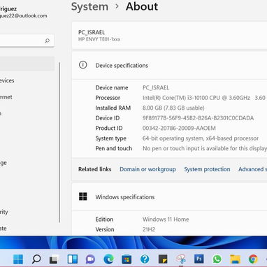
Task: Open the Windows Start menu
Action: click(x=18, y=259)
